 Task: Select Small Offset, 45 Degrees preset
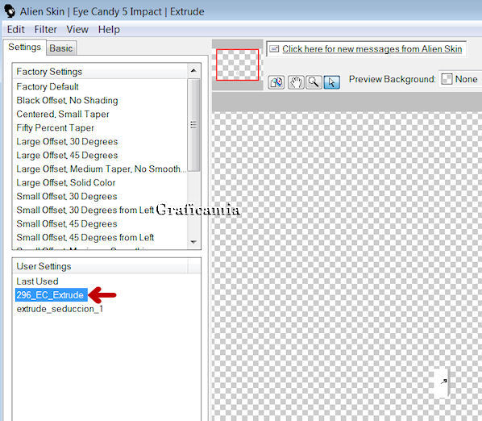tap(67, 223)
